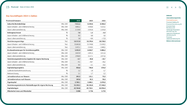Open Weitere Informationen section
This screenshot has width=187, height=105.
pyautogui.click(x=173, y=41)
